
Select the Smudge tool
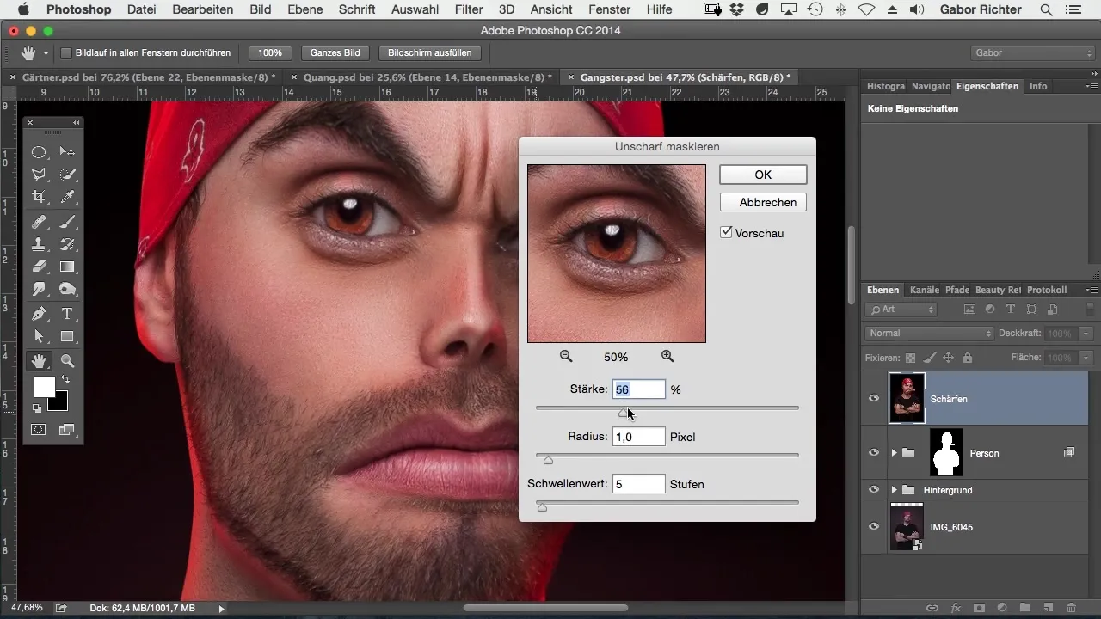pyautogui.click(x=39, y=290)
